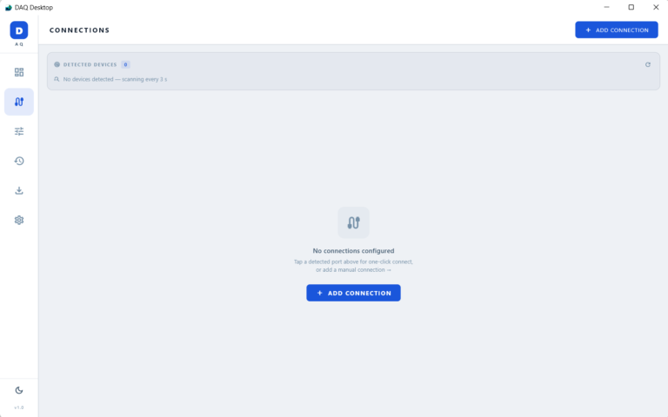The image size is (668, 417).
Task: Click the "or add a manual connection →" text
Action: point(353,270)
